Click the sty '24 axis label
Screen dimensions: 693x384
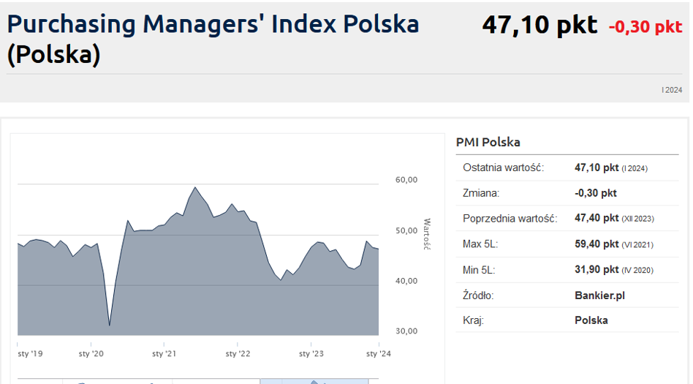tap(377, 354)
